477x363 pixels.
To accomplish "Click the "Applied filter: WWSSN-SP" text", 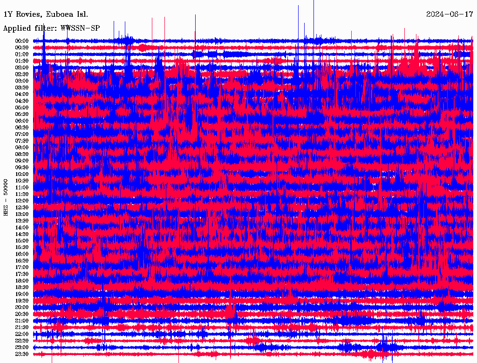I will tap(51, 28).
